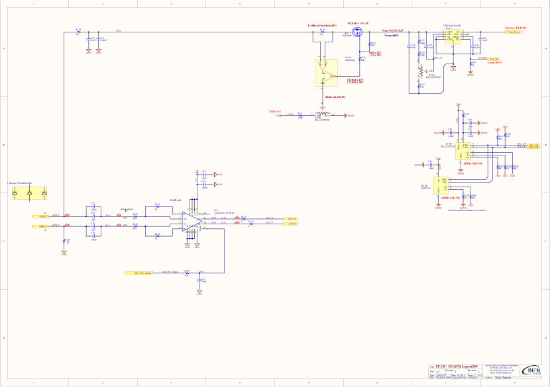
Task: Select the differential amplifier triangle symbol
Action: coord(192,221)
